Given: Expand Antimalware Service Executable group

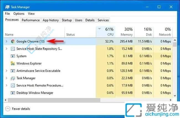Looking at the screenshot, I should [x=6, y=71].
